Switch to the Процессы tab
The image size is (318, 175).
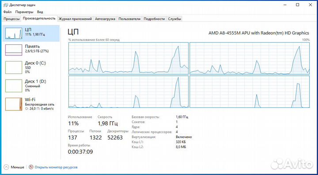[12, 19]
